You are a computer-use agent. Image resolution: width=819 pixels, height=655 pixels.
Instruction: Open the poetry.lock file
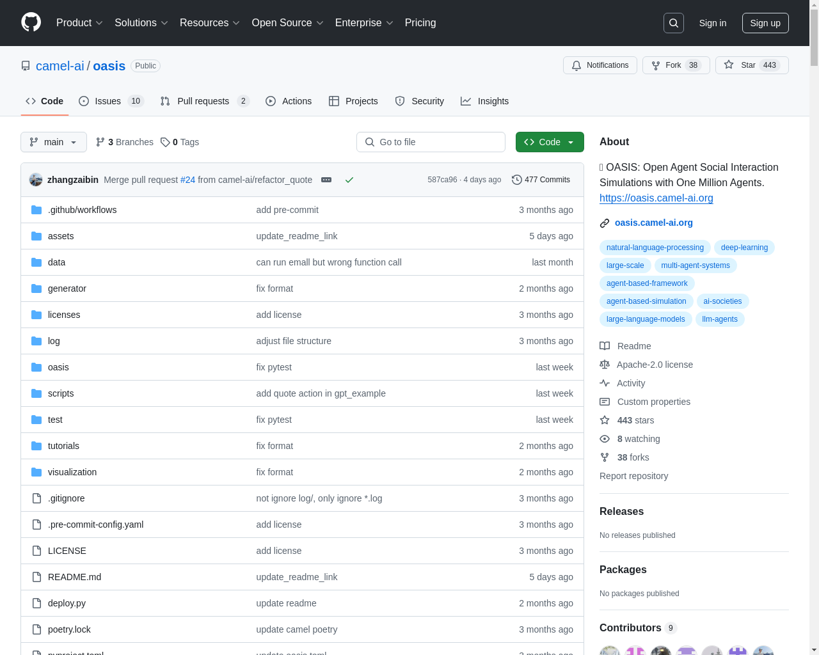coord(69,629)
